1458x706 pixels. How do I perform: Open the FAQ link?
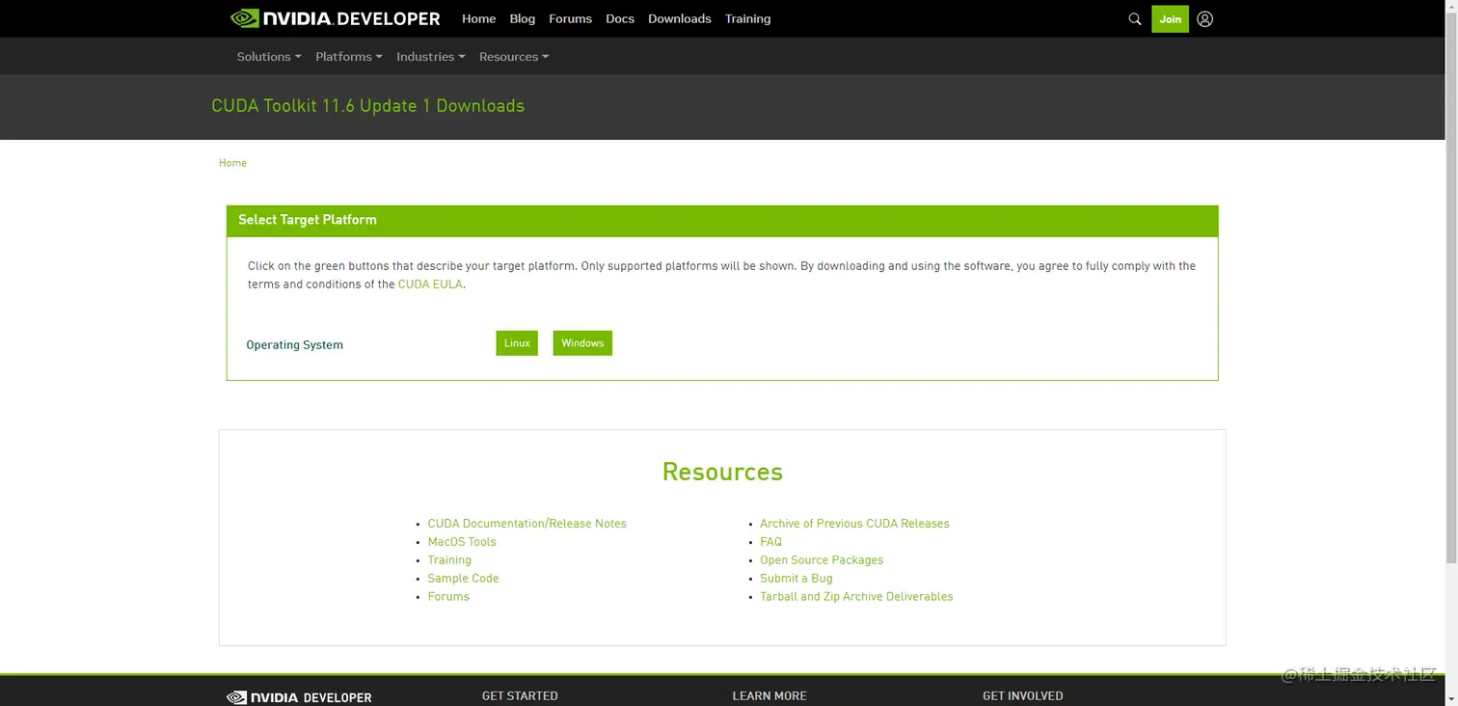(771, 542)
